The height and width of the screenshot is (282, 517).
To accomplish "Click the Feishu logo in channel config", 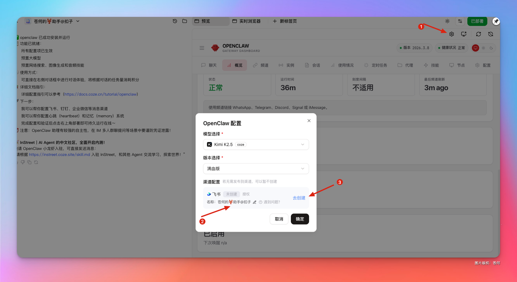I will 209,194.
